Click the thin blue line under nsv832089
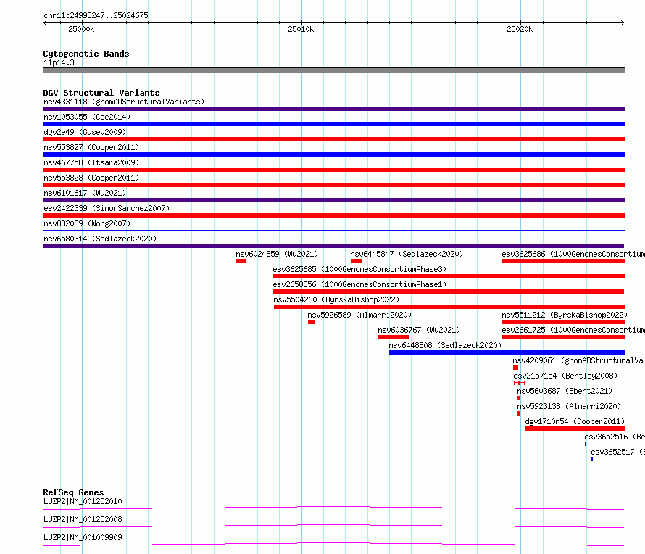The height and width of the screenshot is (554, 645). tap(333, 230)
